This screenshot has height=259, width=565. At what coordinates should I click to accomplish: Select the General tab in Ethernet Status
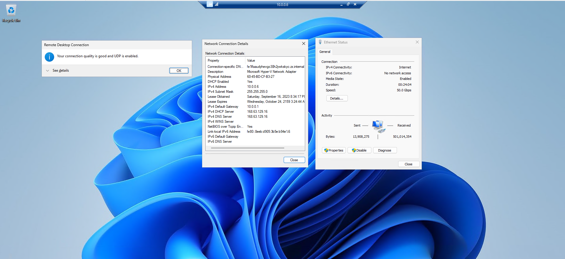pyautogui.click(x=325, y=52)
